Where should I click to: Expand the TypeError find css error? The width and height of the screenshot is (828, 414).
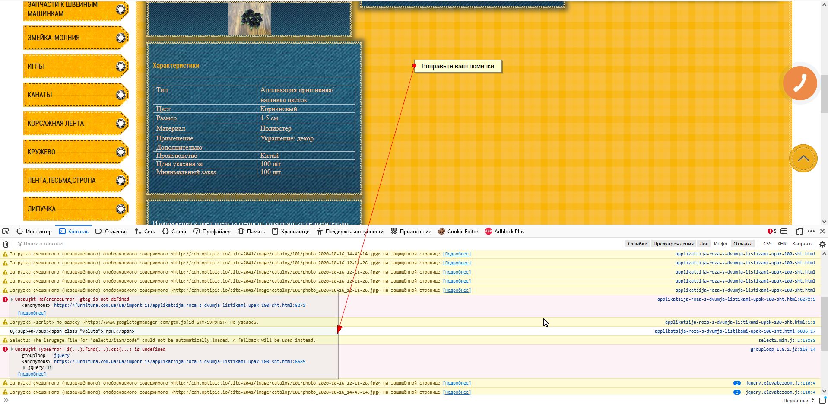pyautogui.click(x=12, y=349)
